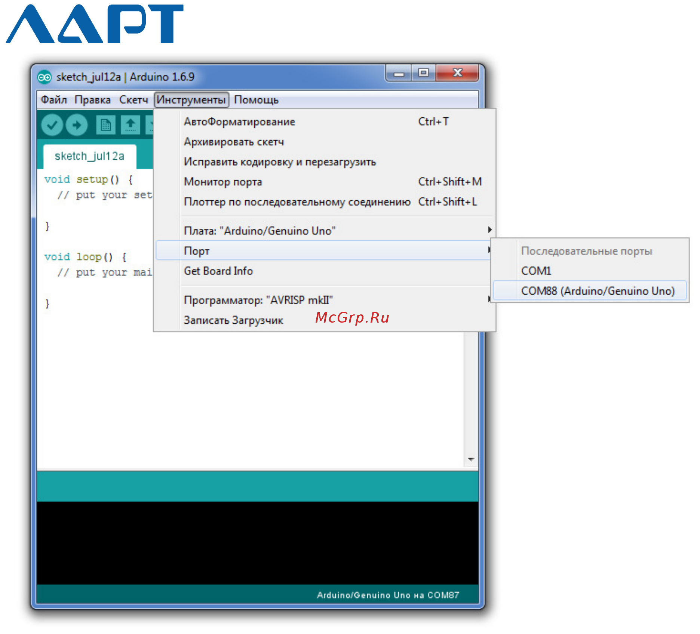The height and width of the screenshot is (634, 700).
Task: Minimize the Arduino window
Action: (399, 73)
